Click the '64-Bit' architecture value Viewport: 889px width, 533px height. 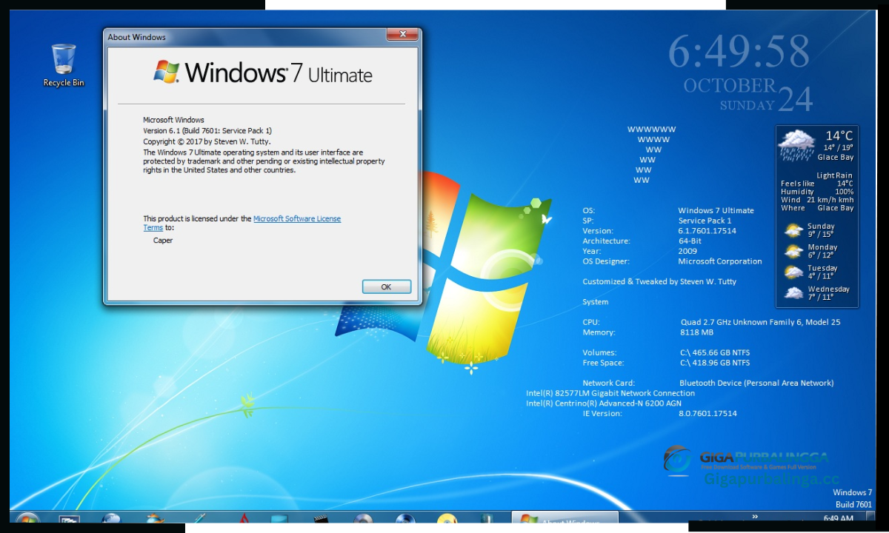(x=690, y=241)
